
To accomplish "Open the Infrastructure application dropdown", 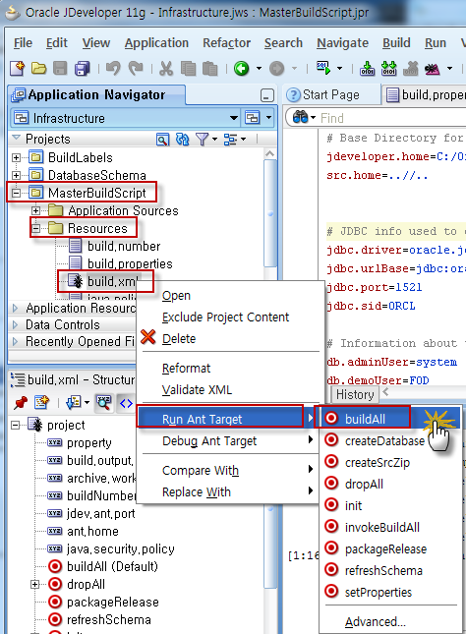I will tap(234, 118).
